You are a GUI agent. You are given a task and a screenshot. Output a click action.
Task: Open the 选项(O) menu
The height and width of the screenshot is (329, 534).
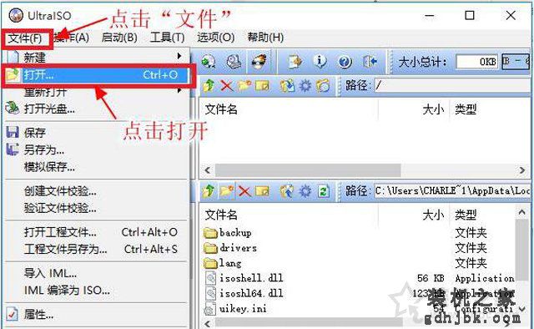coord(216,38)
